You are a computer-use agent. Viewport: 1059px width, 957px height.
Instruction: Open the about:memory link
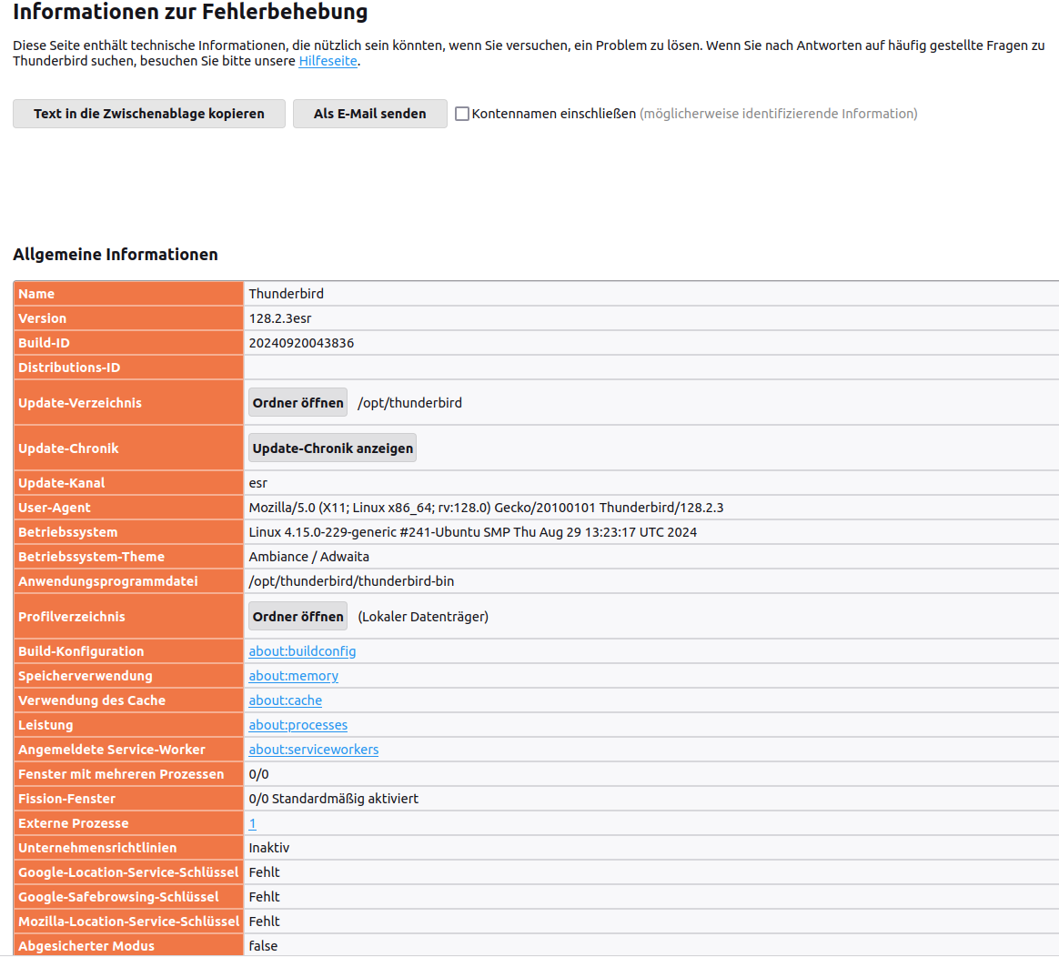[293, 676]
